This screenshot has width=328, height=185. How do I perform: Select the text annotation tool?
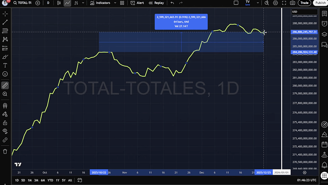pyautogui.click(x=5, y=65)
